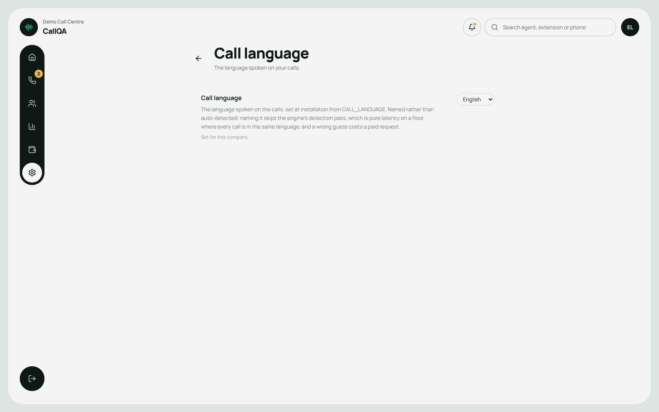
Task: Open the Settings gear in sidebar
Action: 32,173
